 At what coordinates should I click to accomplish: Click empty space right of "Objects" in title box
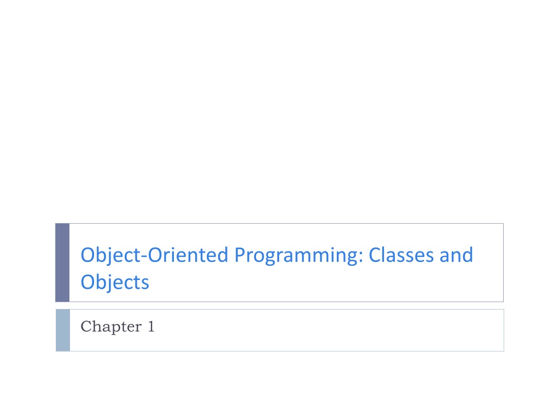pyautogui.click(x=322, y=283)
